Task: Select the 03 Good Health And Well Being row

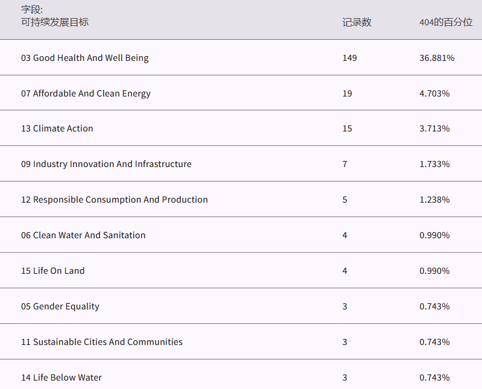Action: coord(85,58)
